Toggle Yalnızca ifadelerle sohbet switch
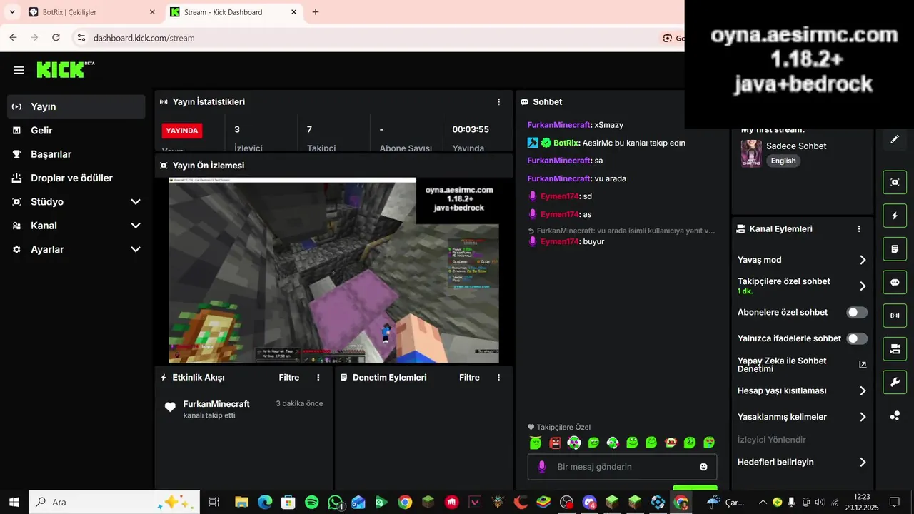Image resolution: width=914 pixels, height=514 pixels. point(857,338)
